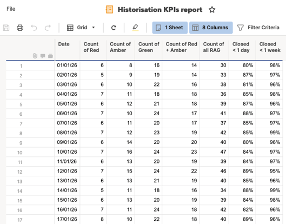Click the 8 Columns button
The image size is (286, 224).
pos(211,28)
